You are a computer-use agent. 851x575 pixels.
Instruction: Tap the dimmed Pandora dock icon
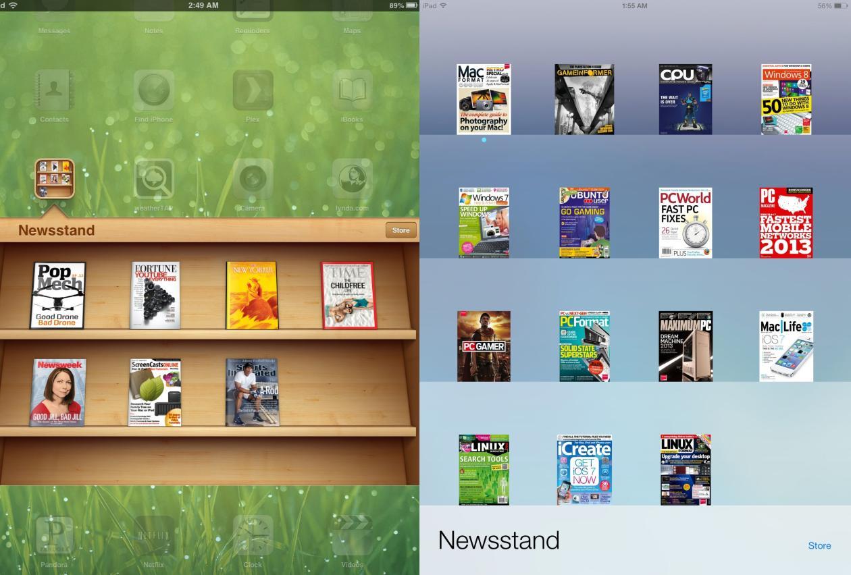click(55, 536)
